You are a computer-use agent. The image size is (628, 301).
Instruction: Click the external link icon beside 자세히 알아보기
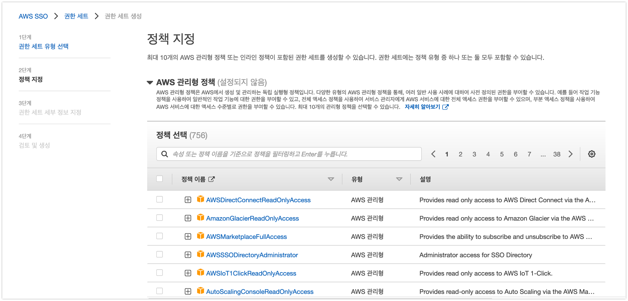(445, 107)
